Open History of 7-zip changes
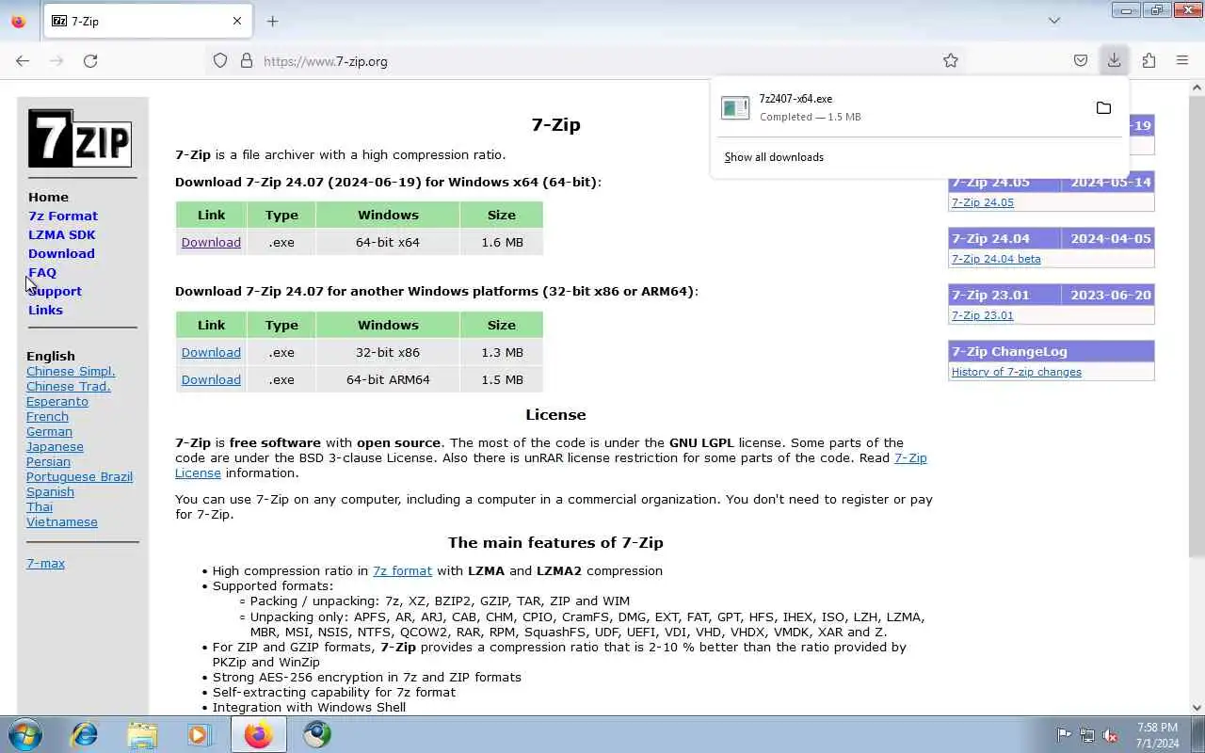The height and width of the screenshot is (753, 1205). point(1016,372)
